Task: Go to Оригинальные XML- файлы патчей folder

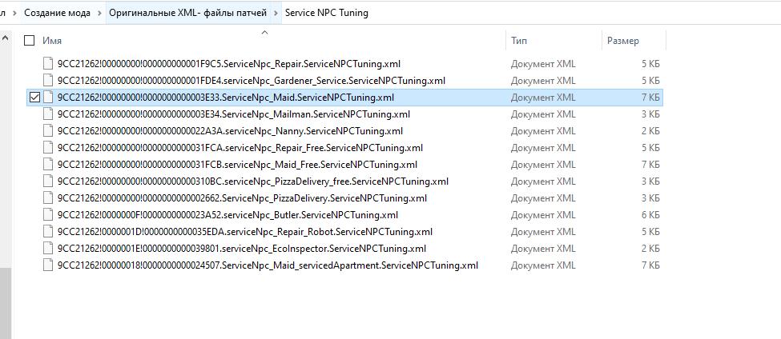Action: point(188,13)
